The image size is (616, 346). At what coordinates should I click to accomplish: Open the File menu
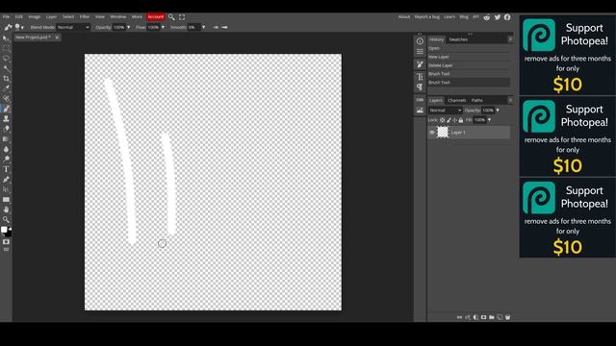[x=6, y=17]
